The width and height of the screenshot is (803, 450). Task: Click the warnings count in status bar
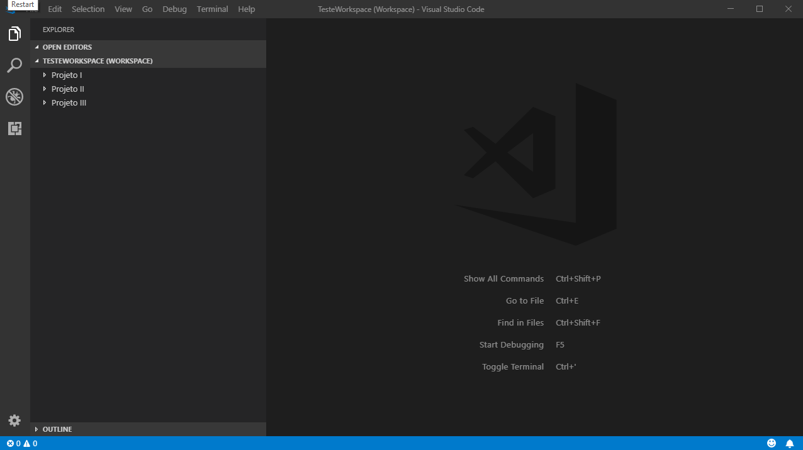click(x=30, y=444)
